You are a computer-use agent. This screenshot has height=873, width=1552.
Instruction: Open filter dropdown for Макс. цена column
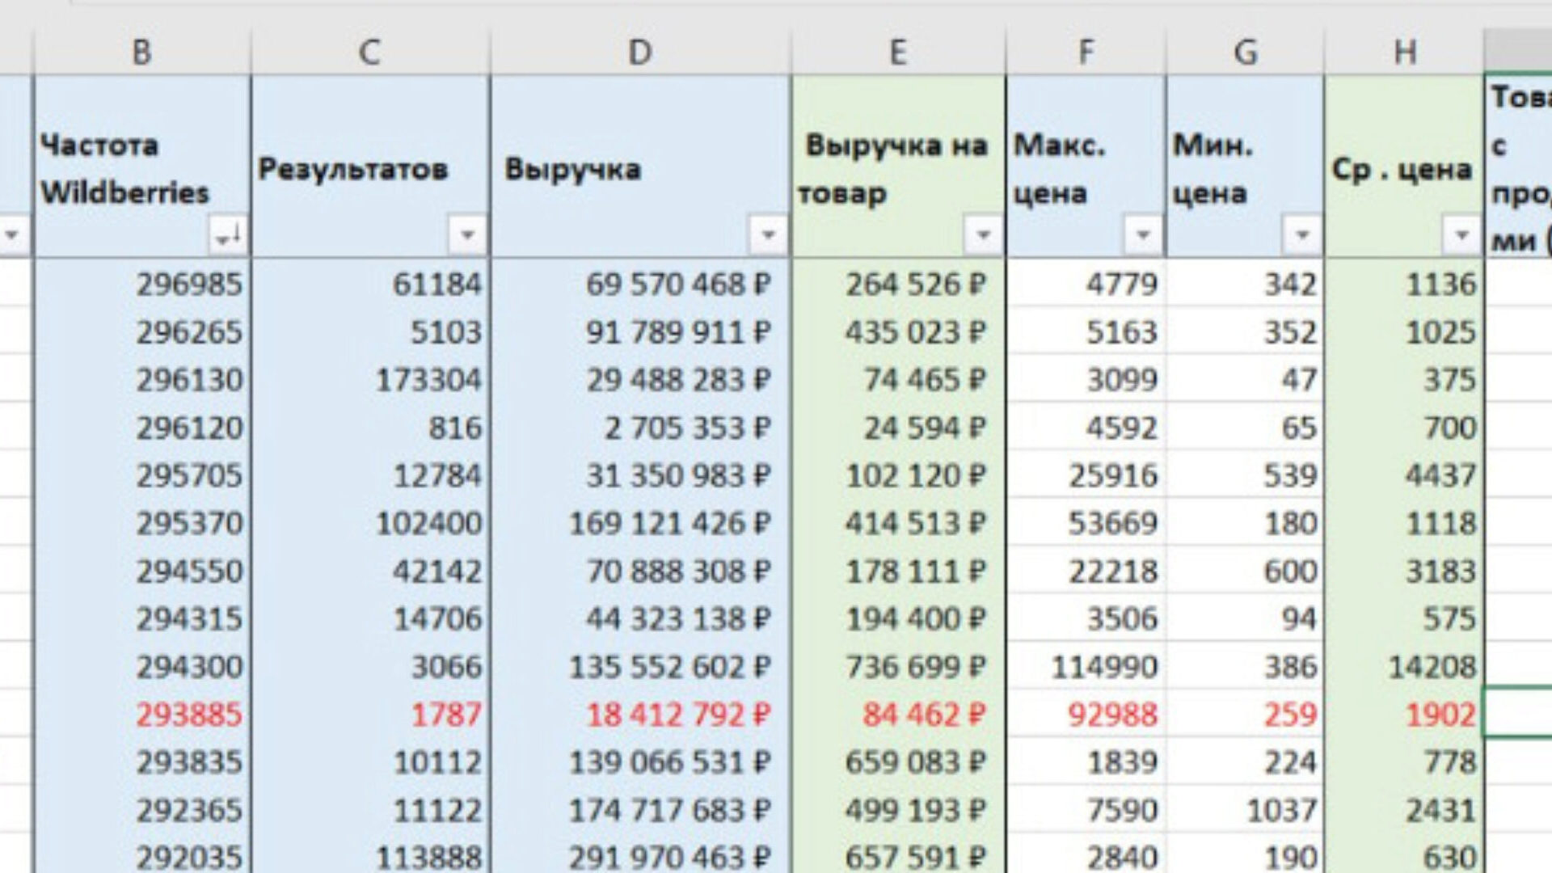(x=1142, y=235)
